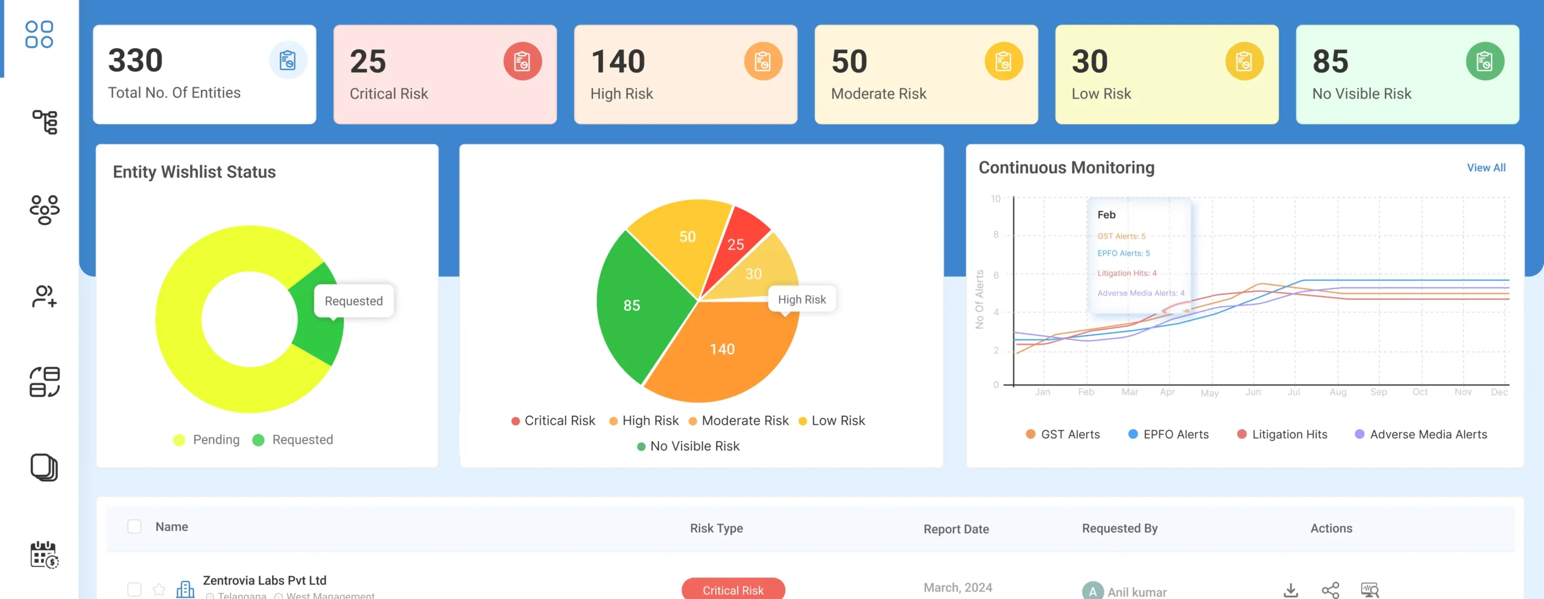The height and width of the screenshot is (599, 1544).
Task: Click the hierarchy tree sidebar icon
Action: tap(45, 122)
